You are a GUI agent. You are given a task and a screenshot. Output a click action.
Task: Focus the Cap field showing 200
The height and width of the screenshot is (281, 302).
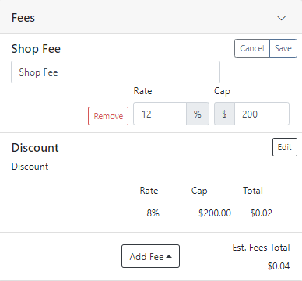tap(262, 114)
